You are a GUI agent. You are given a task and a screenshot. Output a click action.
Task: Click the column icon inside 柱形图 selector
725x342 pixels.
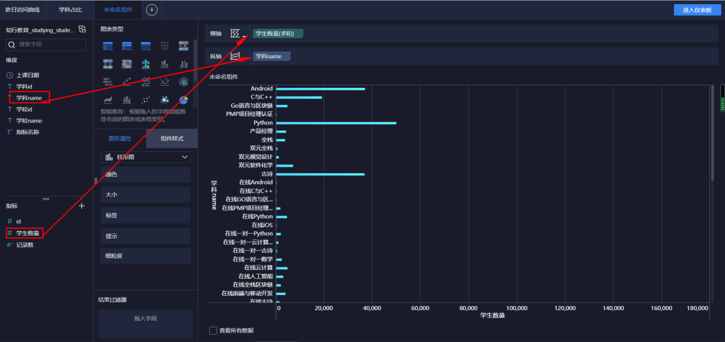click(109, 157)
